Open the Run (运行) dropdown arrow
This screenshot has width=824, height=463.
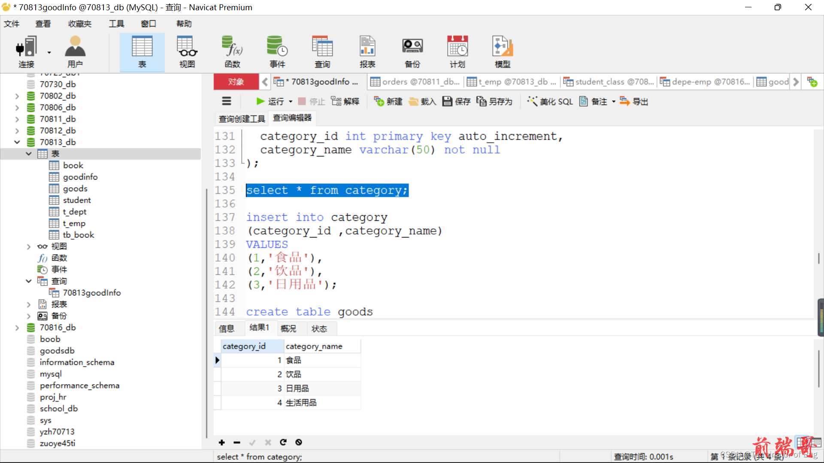[291, 102]
